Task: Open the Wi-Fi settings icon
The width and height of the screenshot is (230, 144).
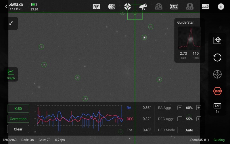Action: [96, 7]
